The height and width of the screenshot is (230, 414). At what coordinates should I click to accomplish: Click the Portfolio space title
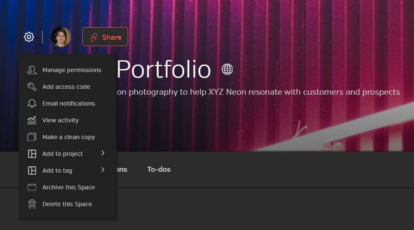tap(163, 70)
